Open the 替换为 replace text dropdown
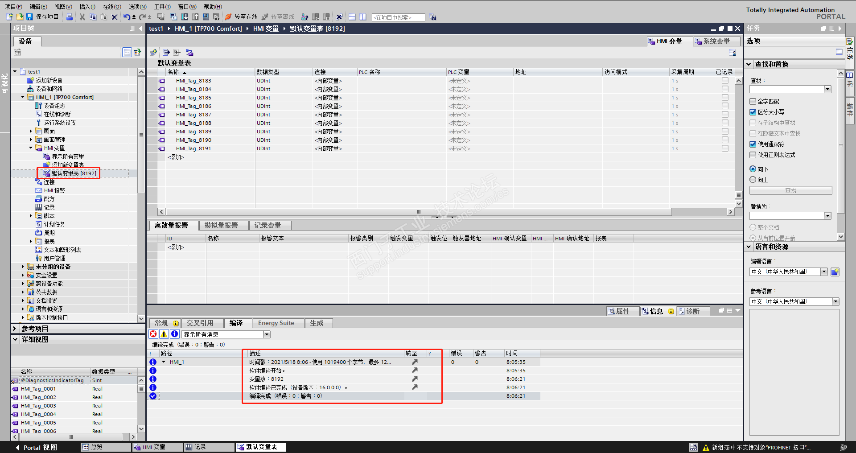Image resolution: width=856 pixels, height=453 pixels. (828, 216)
